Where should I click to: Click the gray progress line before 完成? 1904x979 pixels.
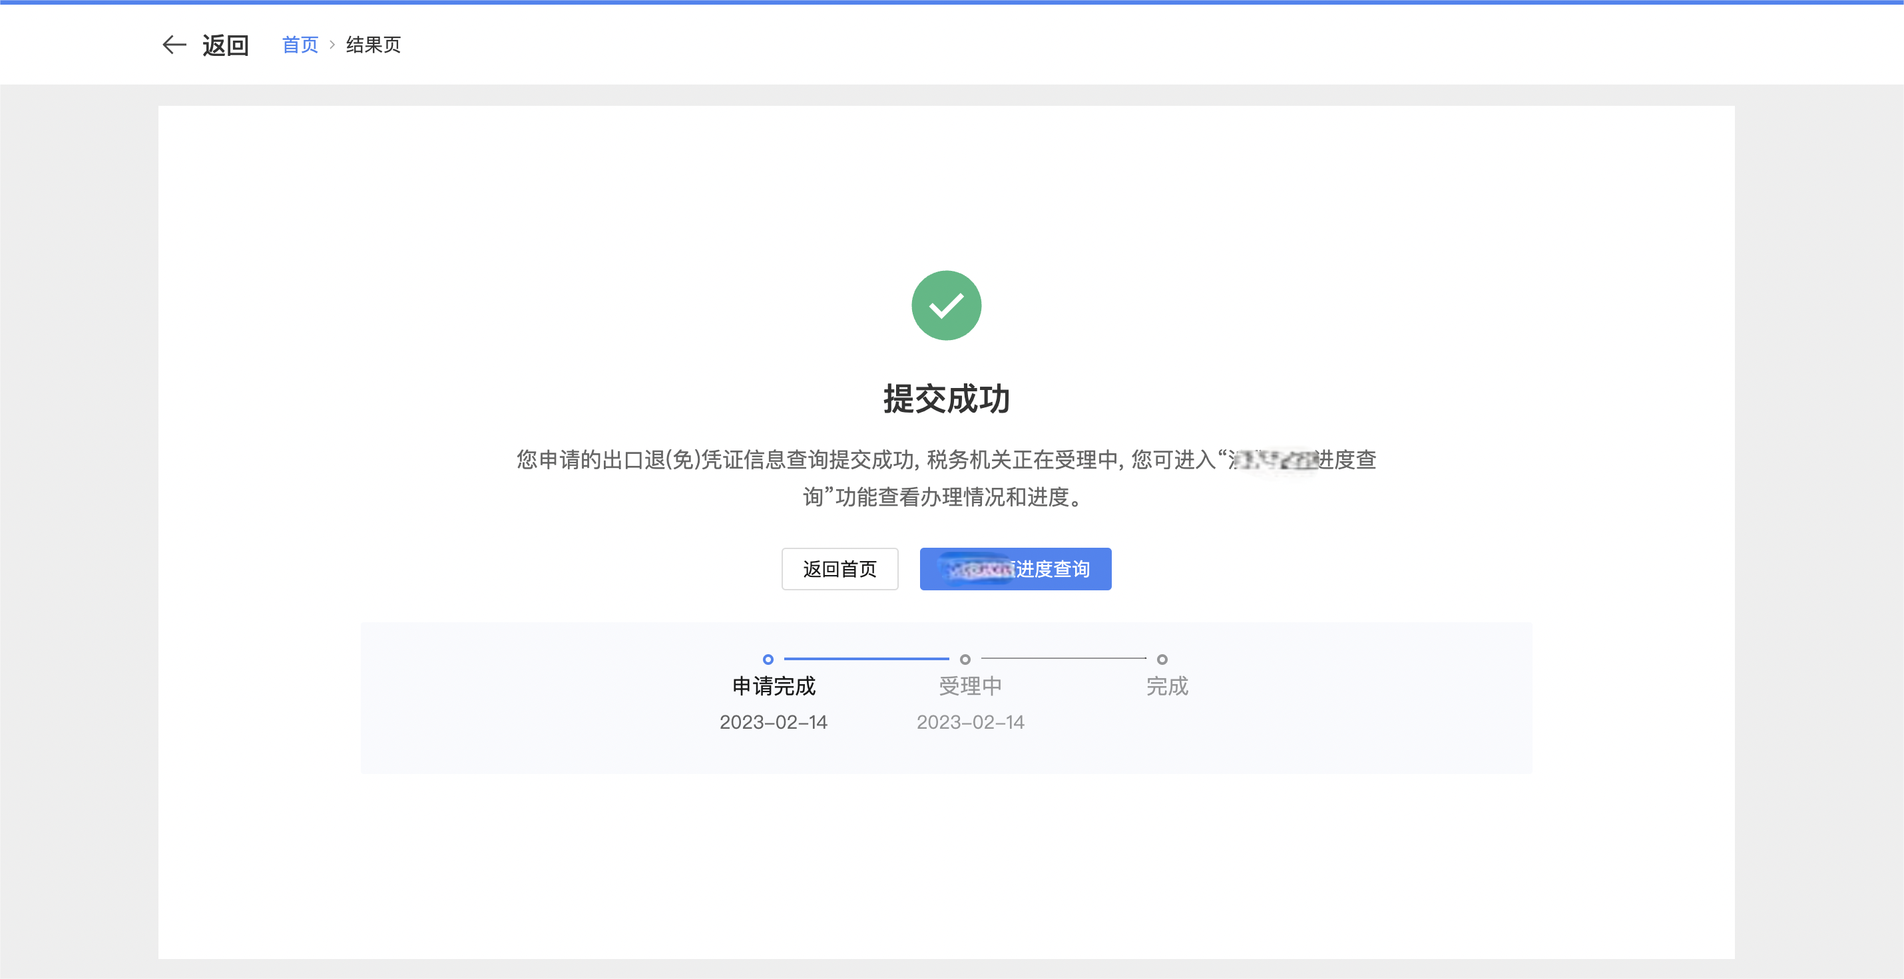(x=1063, y=658)
